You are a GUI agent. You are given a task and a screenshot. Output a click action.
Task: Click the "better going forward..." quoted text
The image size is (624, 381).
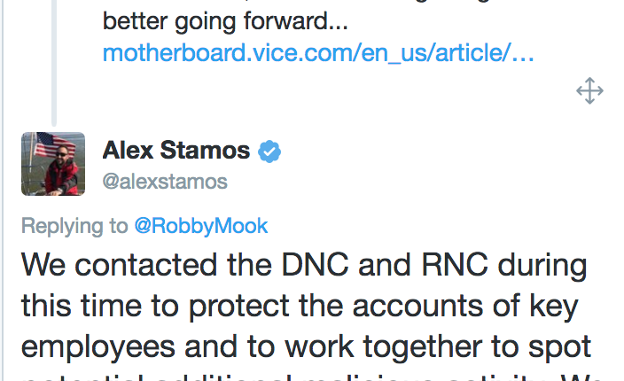[x=225, y=21]
